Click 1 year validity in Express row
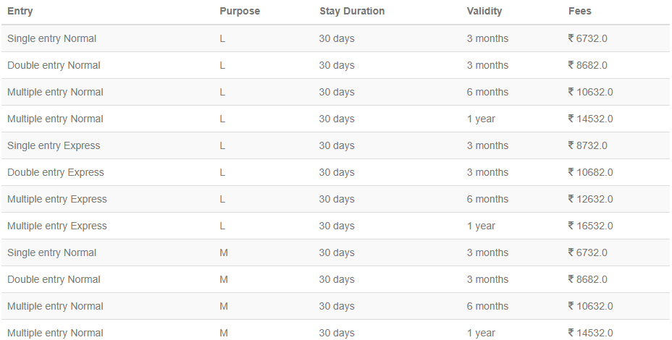Image resolution: width=672 pixels, height=340 pixels. 481,226
